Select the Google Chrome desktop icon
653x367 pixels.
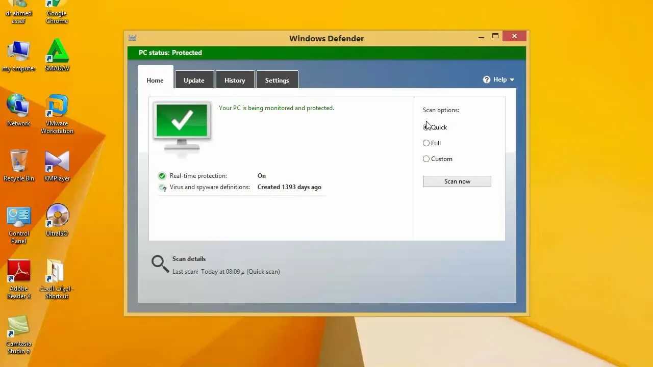[x=57, y=13]
